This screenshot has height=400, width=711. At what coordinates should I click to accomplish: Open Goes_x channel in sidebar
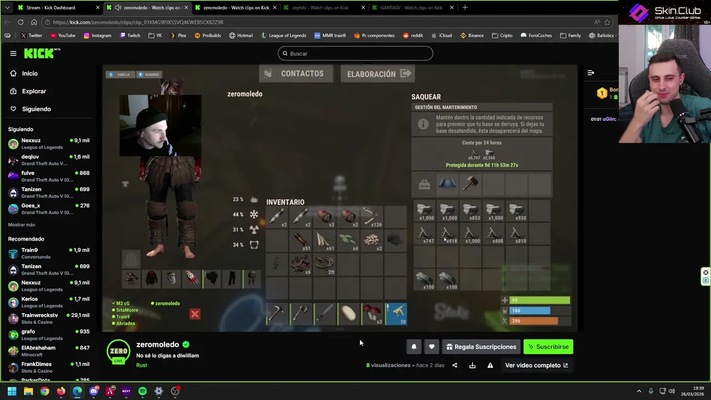point(49,209)
